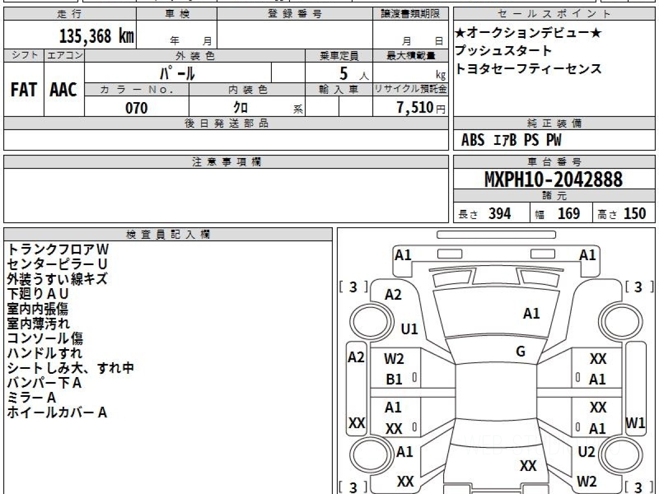Viewport: 659px width, 494px height.
Task: Click the 注意事項欄 section header
Action: click(x=226, y=162)
